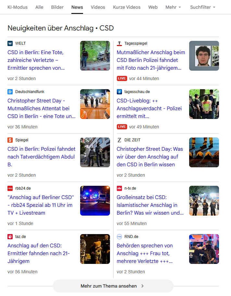
Task: Click 'vor 44 Minuten' timestamp text
Action: click(x=144, y=78)
